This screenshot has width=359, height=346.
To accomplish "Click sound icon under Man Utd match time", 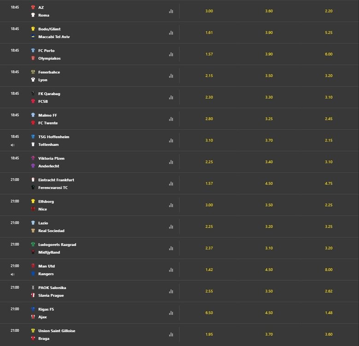I will tap(12, 274).
